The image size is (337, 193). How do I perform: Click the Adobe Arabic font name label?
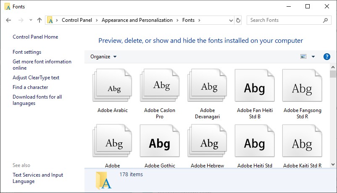(x=113, y=110)
